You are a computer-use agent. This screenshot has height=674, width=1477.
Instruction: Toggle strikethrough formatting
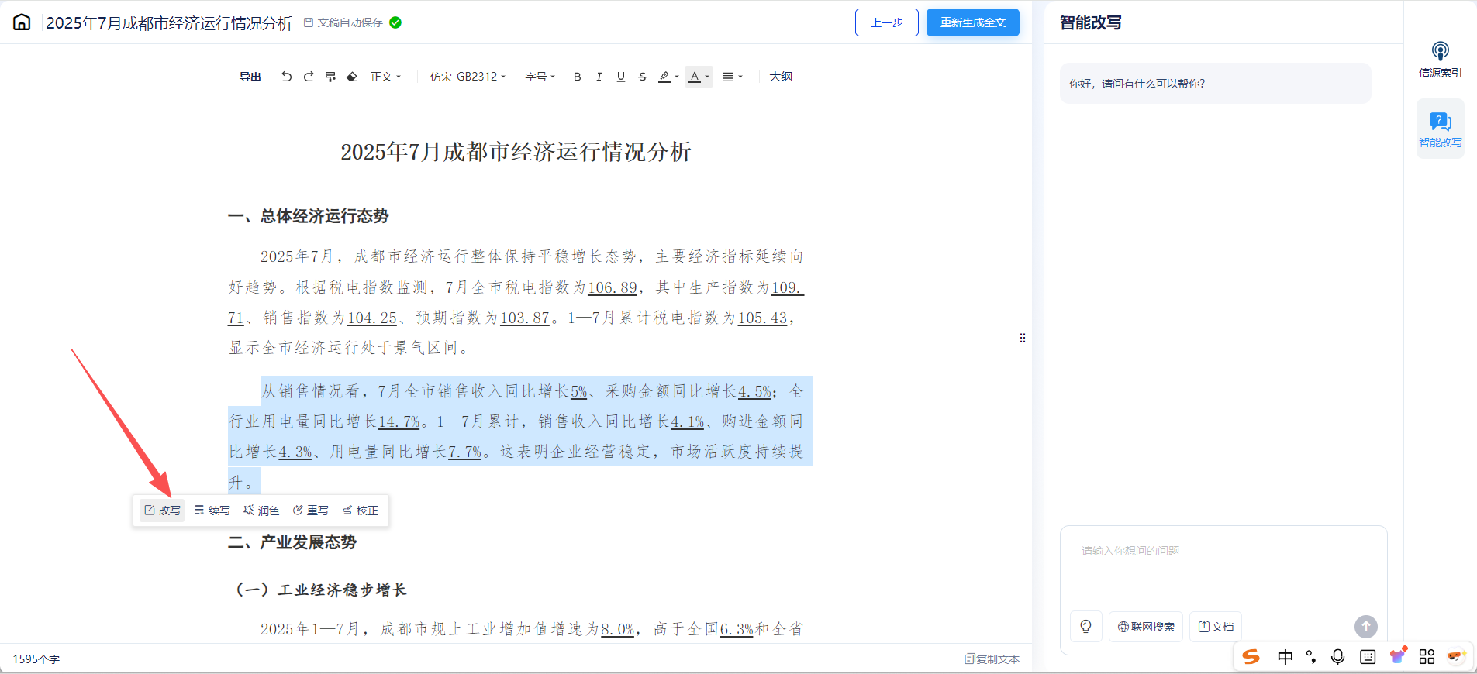[643, 77]
